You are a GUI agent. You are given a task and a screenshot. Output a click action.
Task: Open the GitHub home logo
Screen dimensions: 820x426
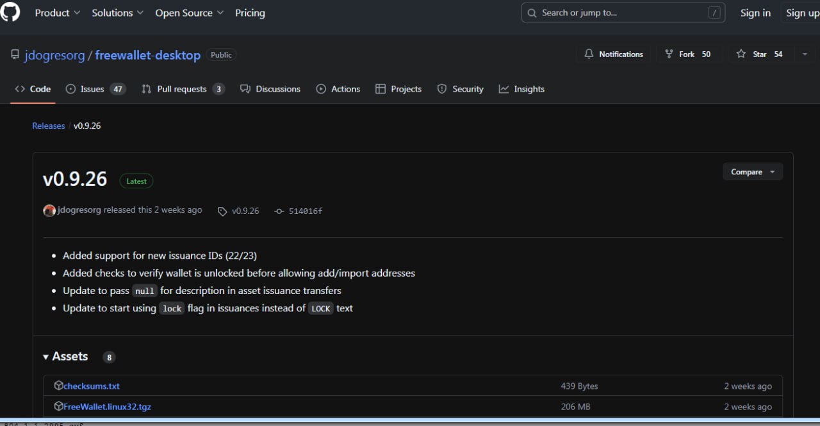[x=10, y=12]
